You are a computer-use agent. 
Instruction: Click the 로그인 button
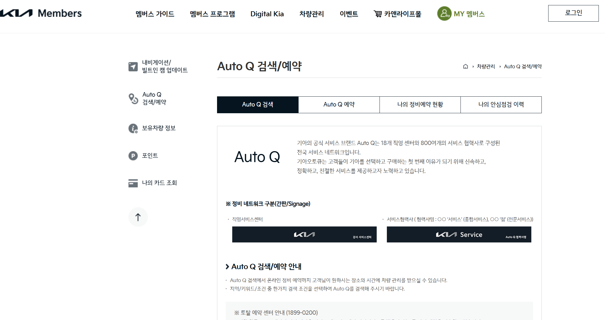pos(573,13)
